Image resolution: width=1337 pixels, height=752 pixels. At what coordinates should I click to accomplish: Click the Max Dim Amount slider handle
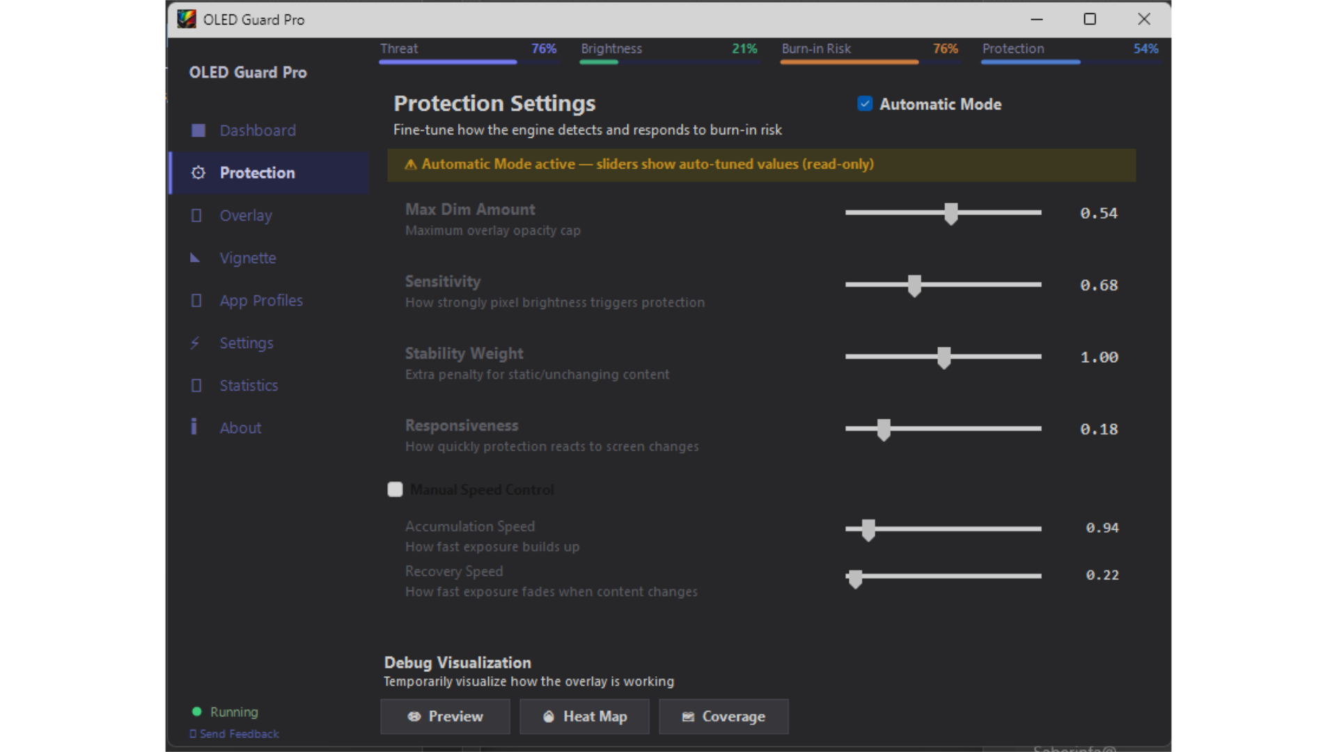(951, 214)
